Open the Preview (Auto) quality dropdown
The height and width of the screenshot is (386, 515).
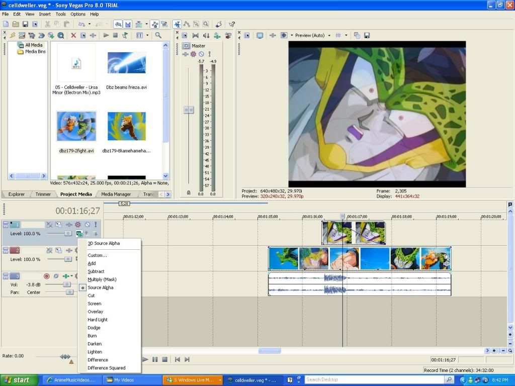(x=329, y=36)
